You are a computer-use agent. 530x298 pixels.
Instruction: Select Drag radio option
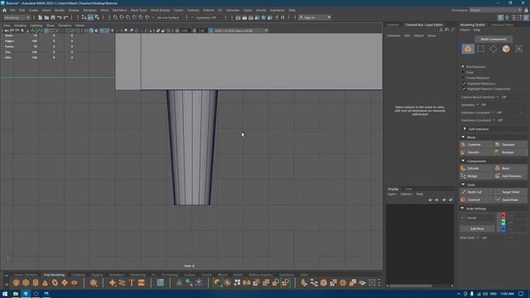coord(463,72)
